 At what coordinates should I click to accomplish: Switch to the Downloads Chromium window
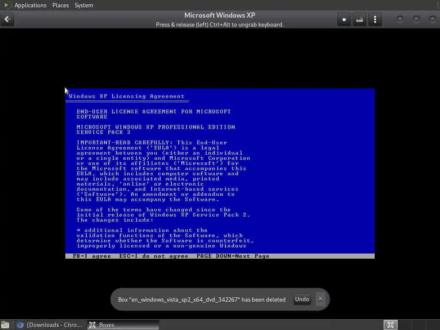[x=50, y=325]
